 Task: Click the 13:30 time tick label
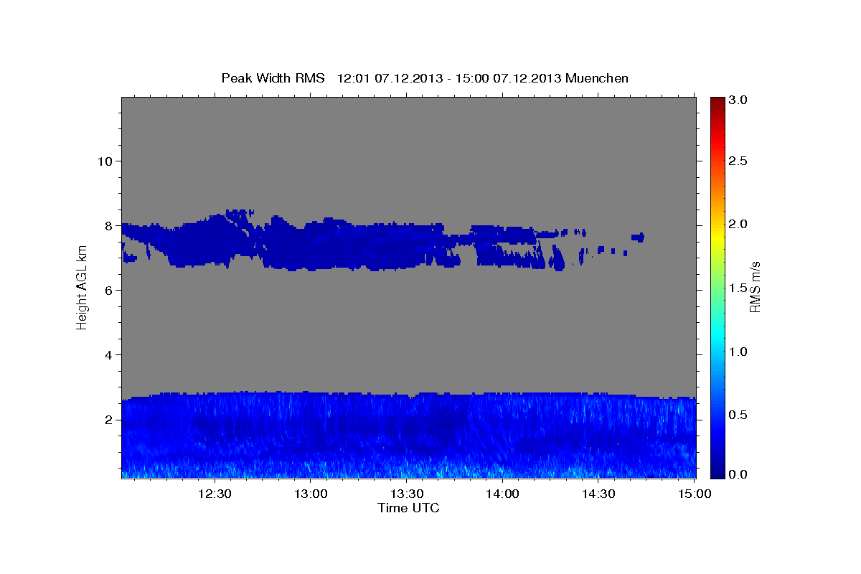[407, 494]
